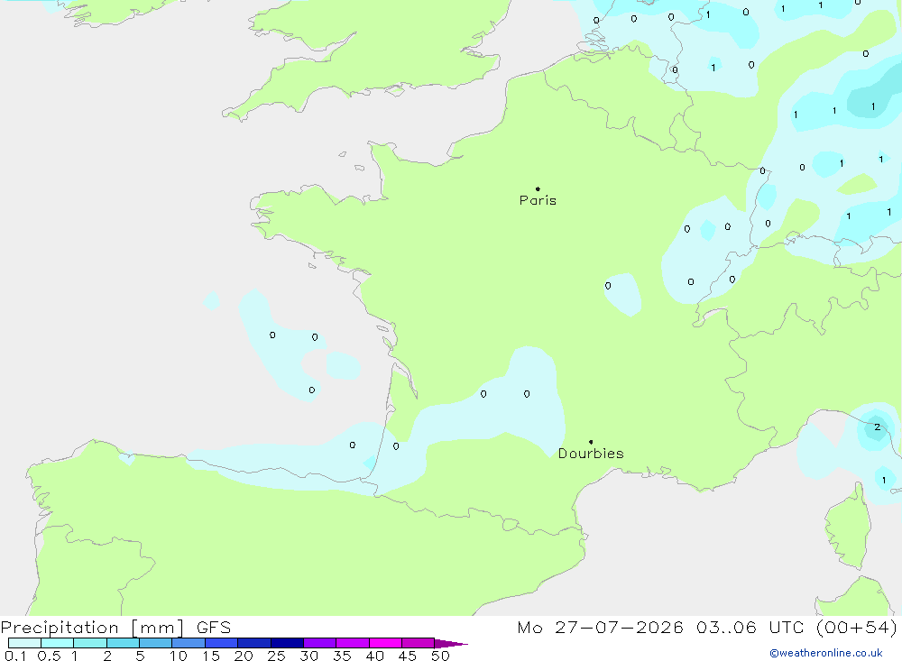902x661 pixels.
Task: Click the Dourbies location label
Action: pos(591,454)
